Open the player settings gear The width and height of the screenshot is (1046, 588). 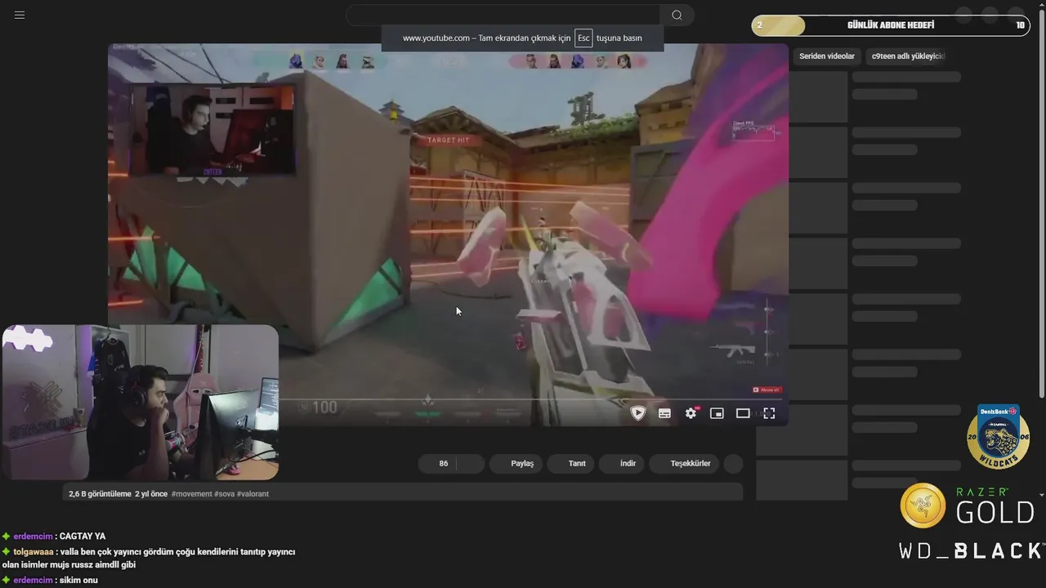pyautogui.click(x=691, y=413)
